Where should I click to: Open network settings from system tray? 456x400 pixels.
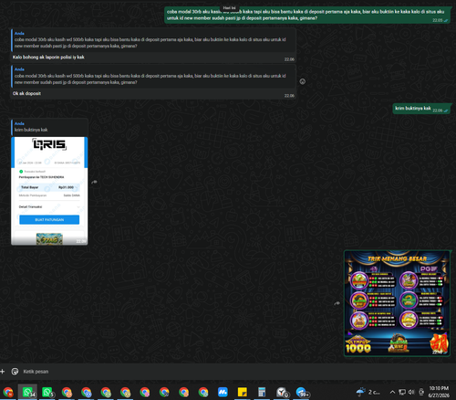tap(402, 392)
